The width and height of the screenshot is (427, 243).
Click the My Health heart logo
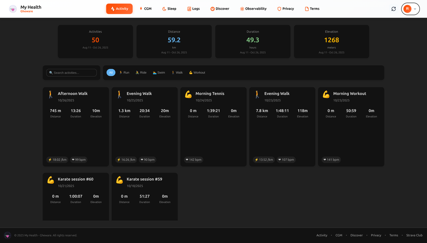pos(13,8)
